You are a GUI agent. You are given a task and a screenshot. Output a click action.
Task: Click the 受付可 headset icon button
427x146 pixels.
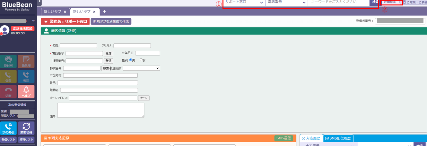[8, 61]
